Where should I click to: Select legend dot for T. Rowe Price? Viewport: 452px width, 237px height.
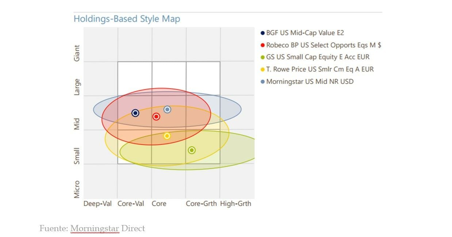(263, 69)
